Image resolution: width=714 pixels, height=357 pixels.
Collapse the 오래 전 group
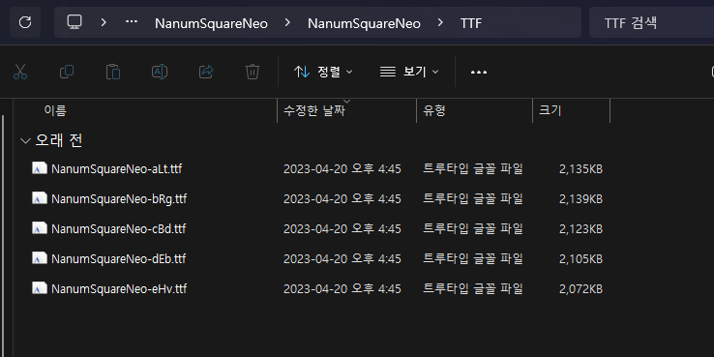click(25, 141)
